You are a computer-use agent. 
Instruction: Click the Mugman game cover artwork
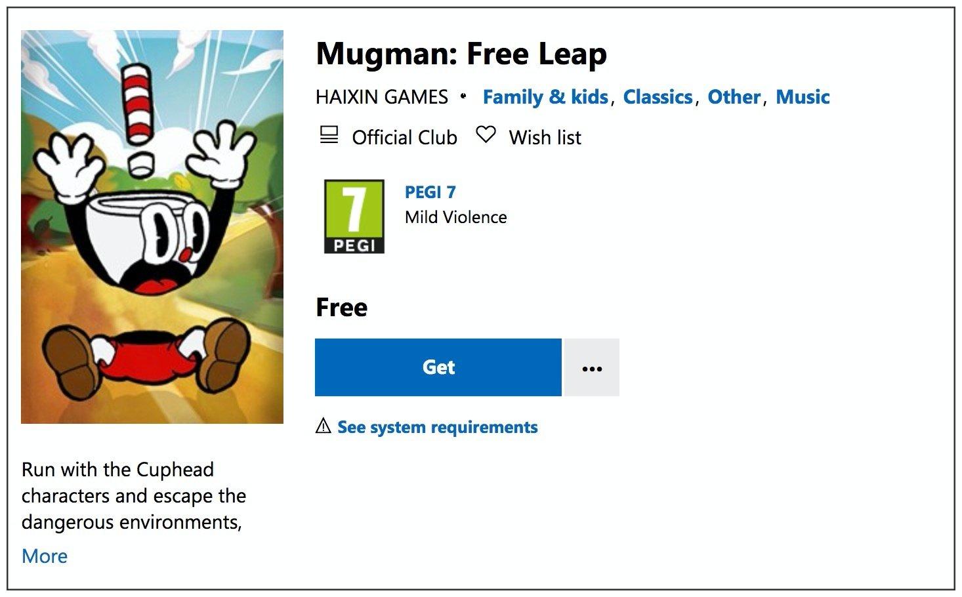pos(152,227)
